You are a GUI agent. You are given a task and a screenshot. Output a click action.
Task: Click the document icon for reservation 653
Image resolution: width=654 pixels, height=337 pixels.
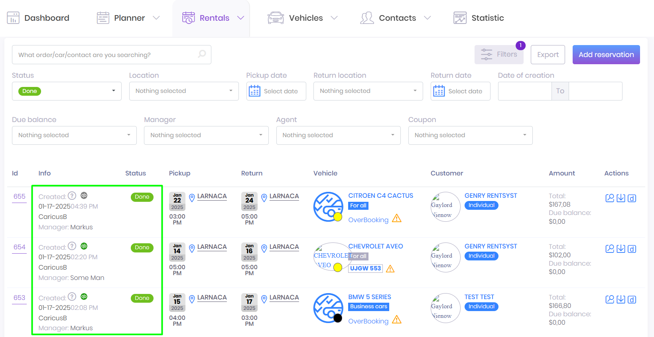[632, 300]
